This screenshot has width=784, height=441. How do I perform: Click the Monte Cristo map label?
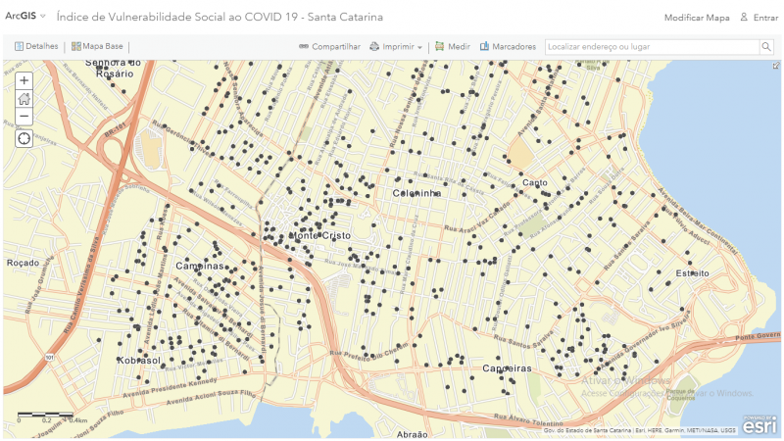pyautogui.click(x=320, y=235)
